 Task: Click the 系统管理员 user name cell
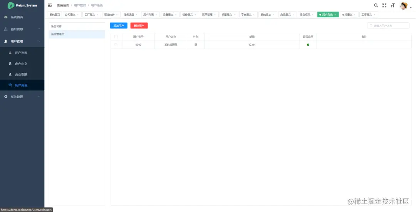click(x=171, y=45)
